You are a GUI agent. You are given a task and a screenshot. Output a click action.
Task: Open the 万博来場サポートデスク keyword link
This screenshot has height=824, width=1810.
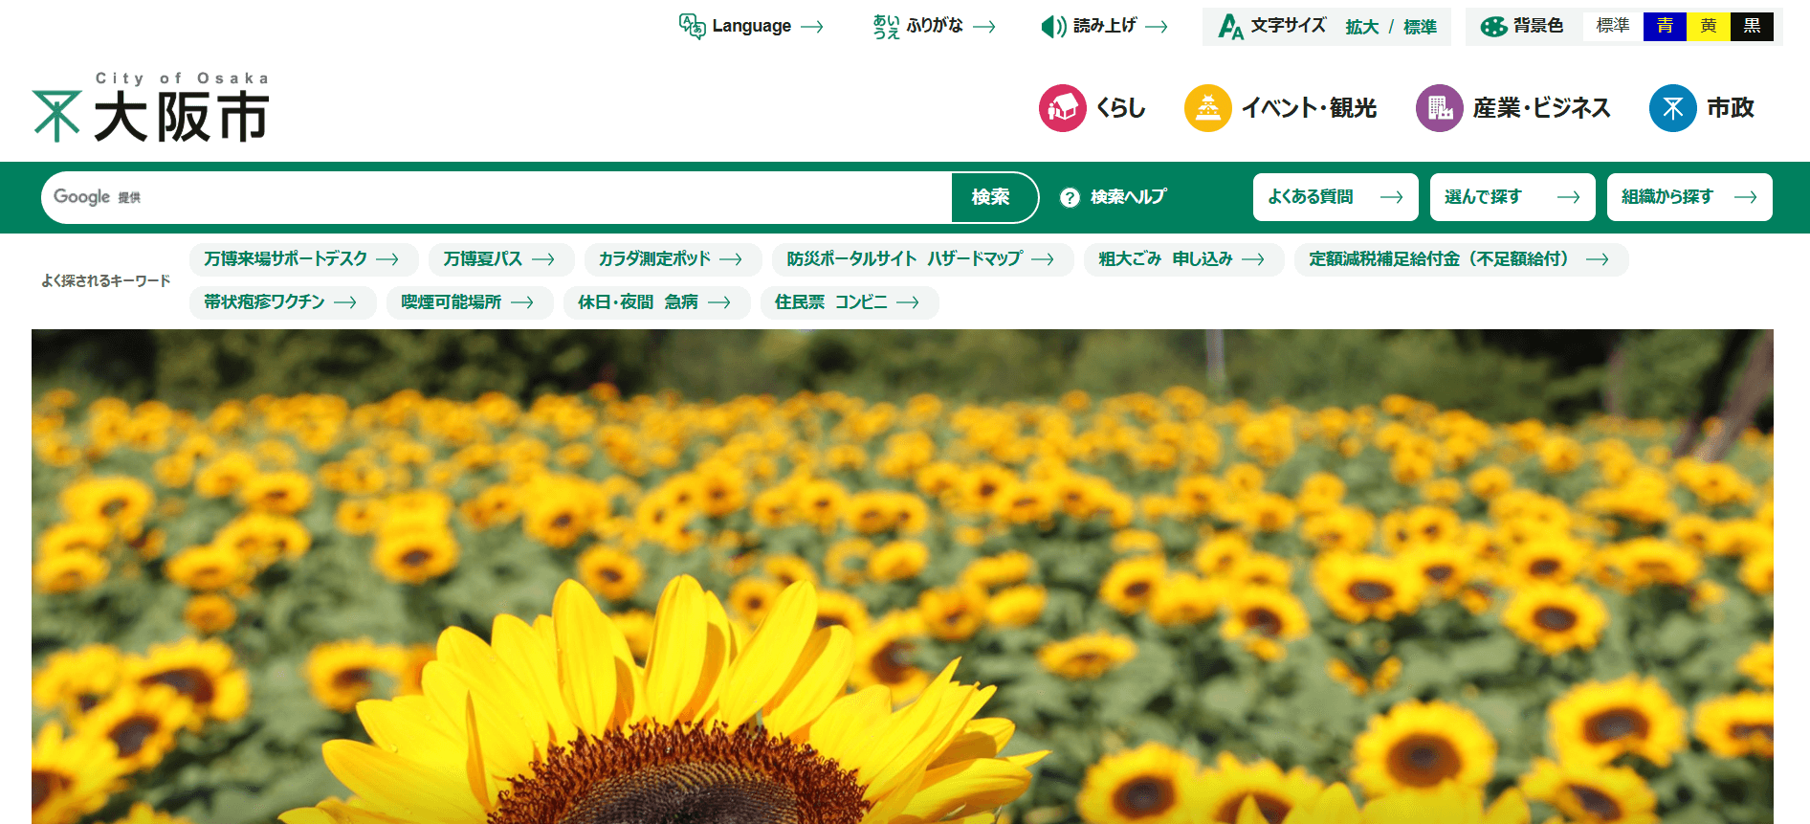click(x=301, y=259)
